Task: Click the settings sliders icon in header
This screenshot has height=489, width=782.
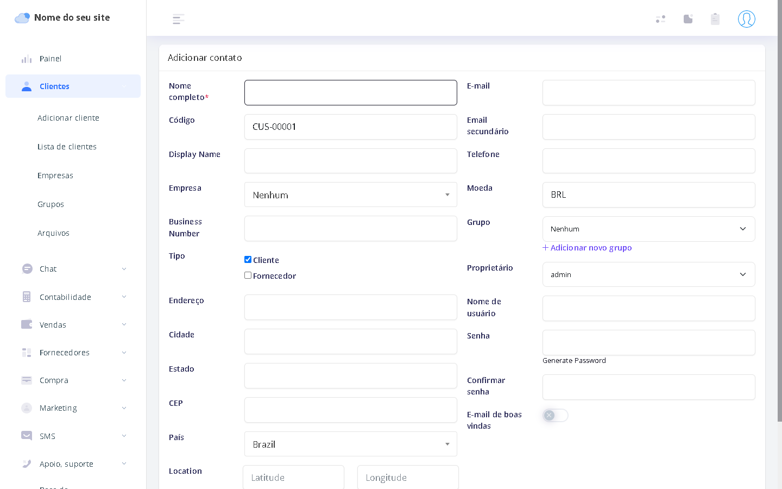Action: (660, 19)
